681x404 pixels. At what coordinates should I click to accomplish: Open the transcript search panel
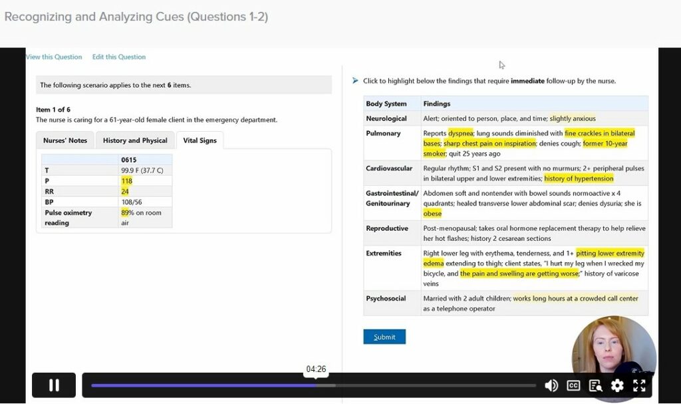point(595,385)
